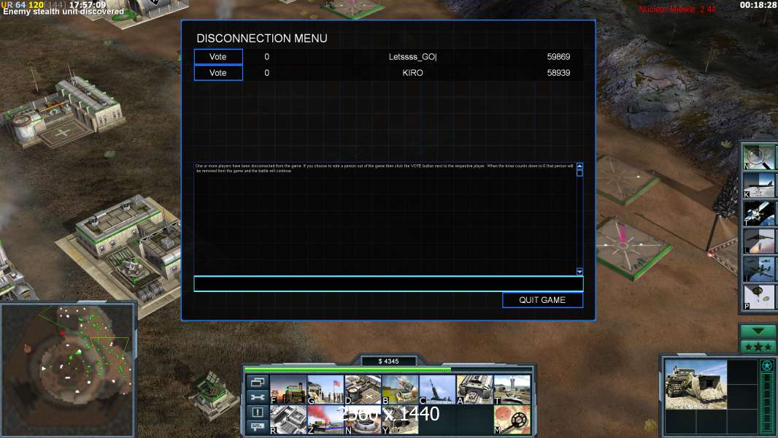Click the QUIT GAME button
Viewport: 778px width, 438px height.
542,300
